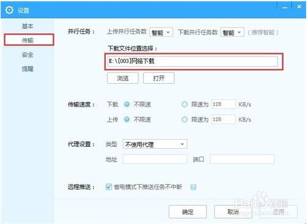Click the settings gear icon in title bar
Viewport: 308px width, 224px height.
[9, 10]
